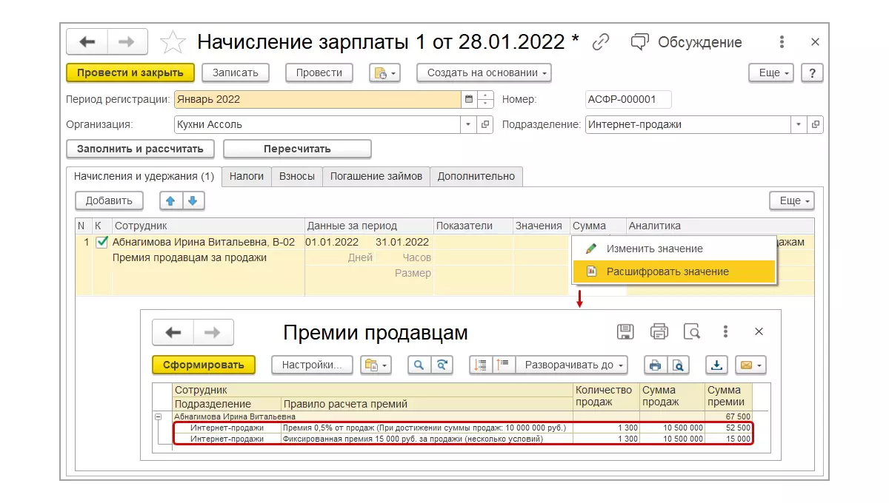This screenshot has width=889, height=503.
Task: Open the Подразделение Интернет-продажи record
Action: 816,124
